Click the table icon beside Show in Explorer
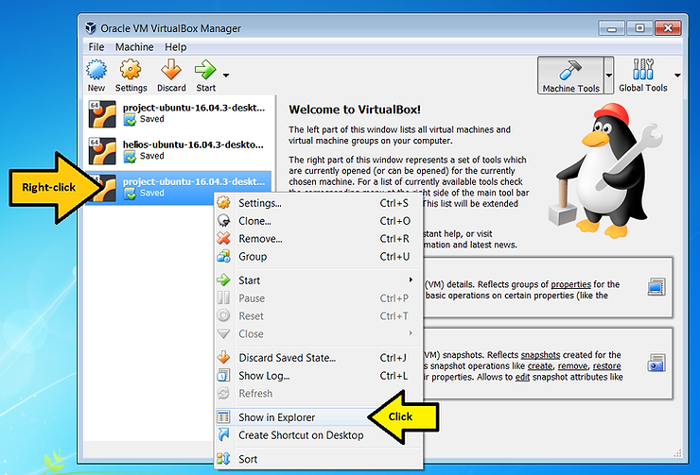 click(223, 417)
